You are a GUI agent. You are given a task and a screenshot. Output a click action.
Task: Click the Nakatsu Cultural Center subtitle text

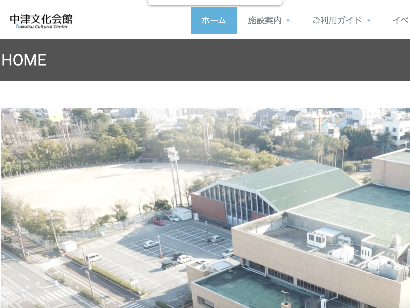[42, 26]
